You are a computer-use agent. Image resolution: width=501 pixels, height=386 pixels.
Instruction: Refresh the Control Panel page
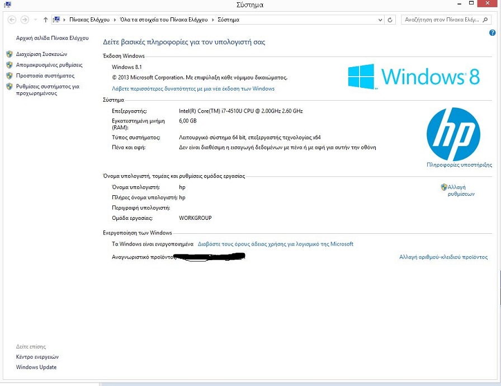(x=390, y=20)
